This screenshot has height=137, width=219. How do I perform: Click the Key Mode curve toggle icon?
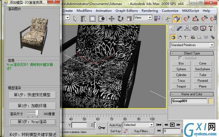(x=126, y=131)
